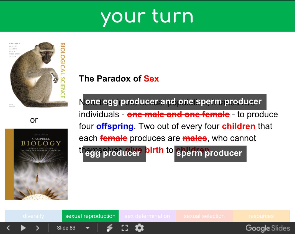Click the 'egg producer' label box
The image size is (295, 234).
[115, 154]
